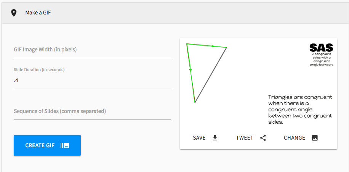349x172 pixels.
Task: Click the green arrowhead on triangle's left side
Action: coord(190,70)
